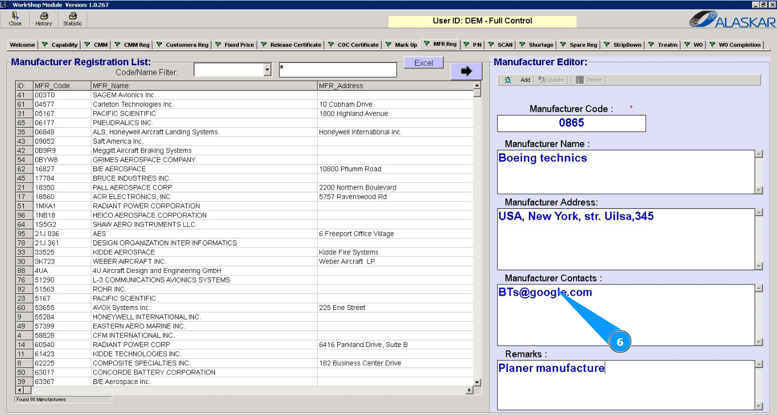
Task: Click the MFR_Address column header
Action: tap(395, 86)
